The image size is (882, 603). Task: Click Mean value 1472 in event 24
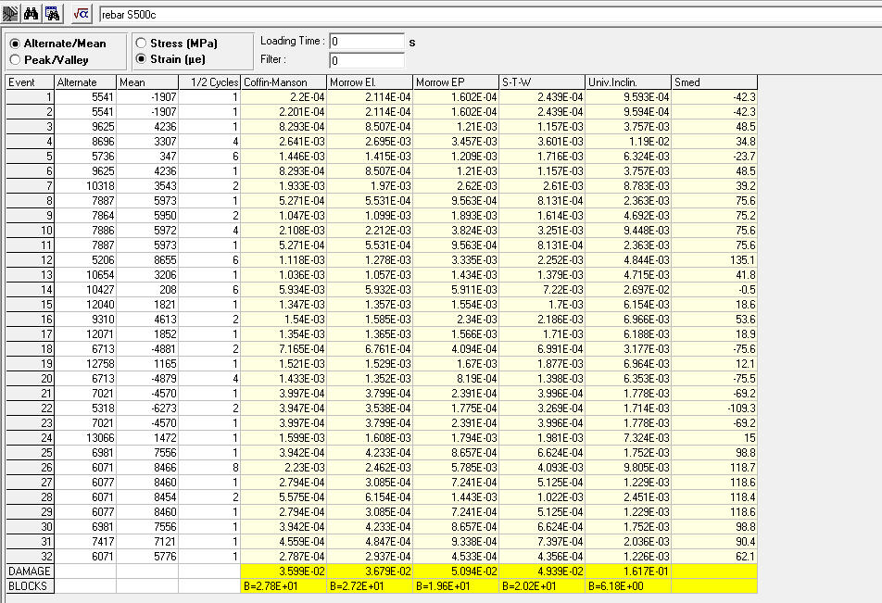coord(147,437)
